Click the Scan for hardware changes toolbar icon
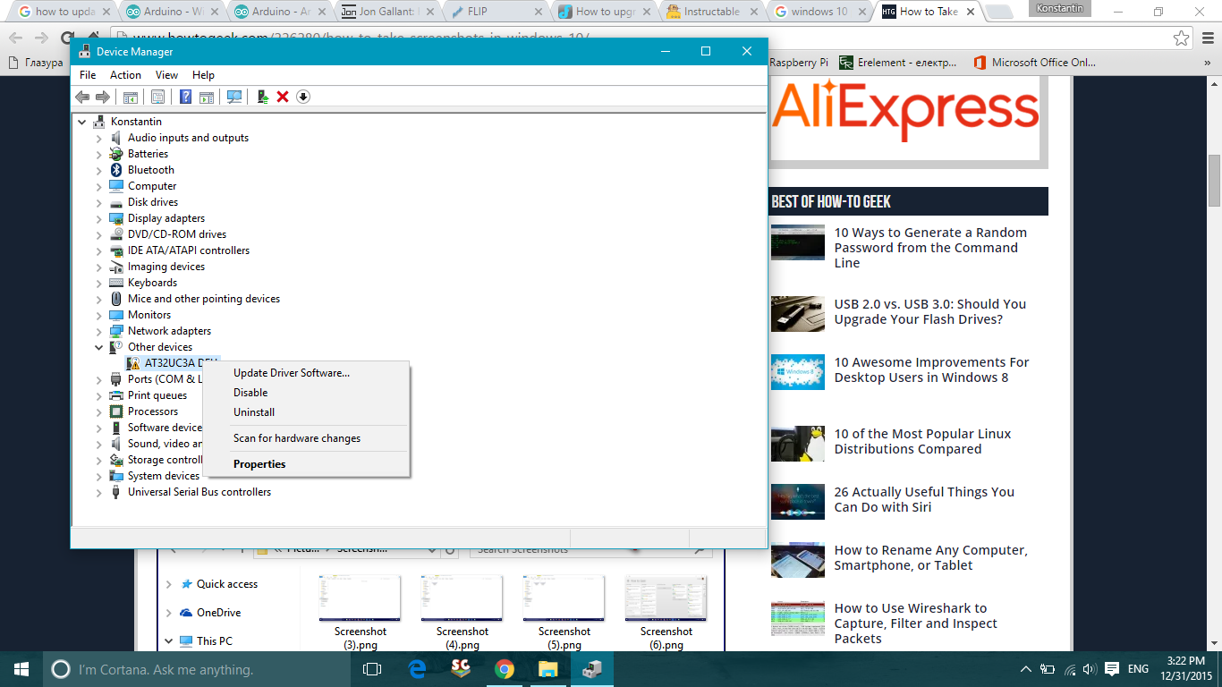The width and height of the screenshot is (1222, 687). click(x=233, y=96)
